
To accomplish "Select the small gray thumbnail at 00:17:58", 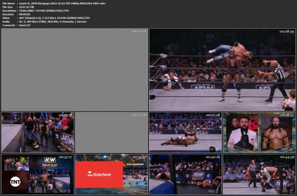I will point(111,132).
